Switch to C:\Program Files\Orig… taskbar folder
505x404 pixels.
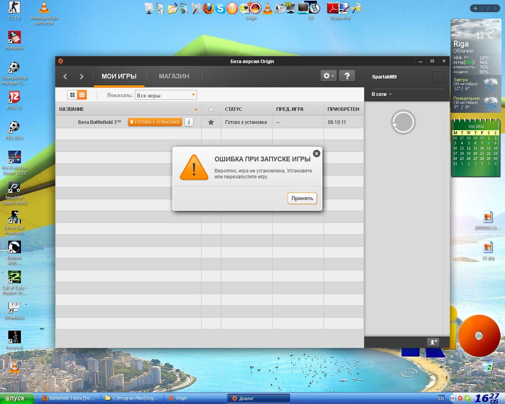132,398
